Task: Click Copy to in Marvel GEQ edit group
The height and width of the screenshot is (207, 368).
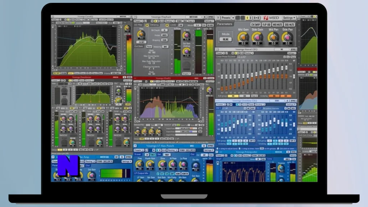Action: point(254,96)
